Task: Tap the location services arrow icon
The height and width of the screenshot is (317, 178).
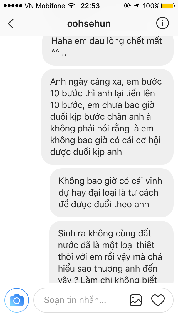Action: [x=137, y=6]
